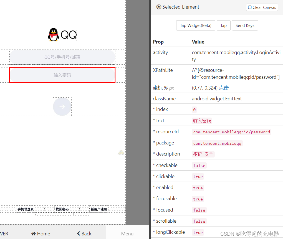
Task: Click the QQ号/手机号/邮箱 account field
Action: click(x=62, y=57)
